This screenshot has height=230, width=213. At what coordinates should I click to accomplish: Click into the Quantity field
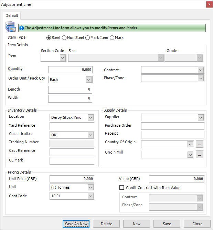pyautogui.click(x=71, y=70)
